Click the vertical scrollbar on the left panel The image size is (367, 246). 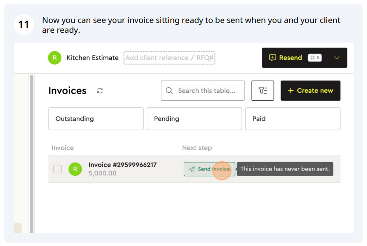32,154
